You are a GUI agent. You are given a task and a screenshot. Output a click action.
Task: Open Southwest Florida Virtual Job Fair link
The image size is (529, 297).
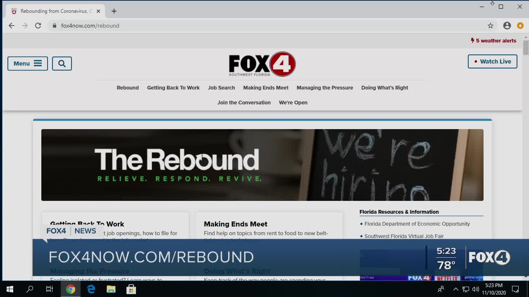pos(404,236)
